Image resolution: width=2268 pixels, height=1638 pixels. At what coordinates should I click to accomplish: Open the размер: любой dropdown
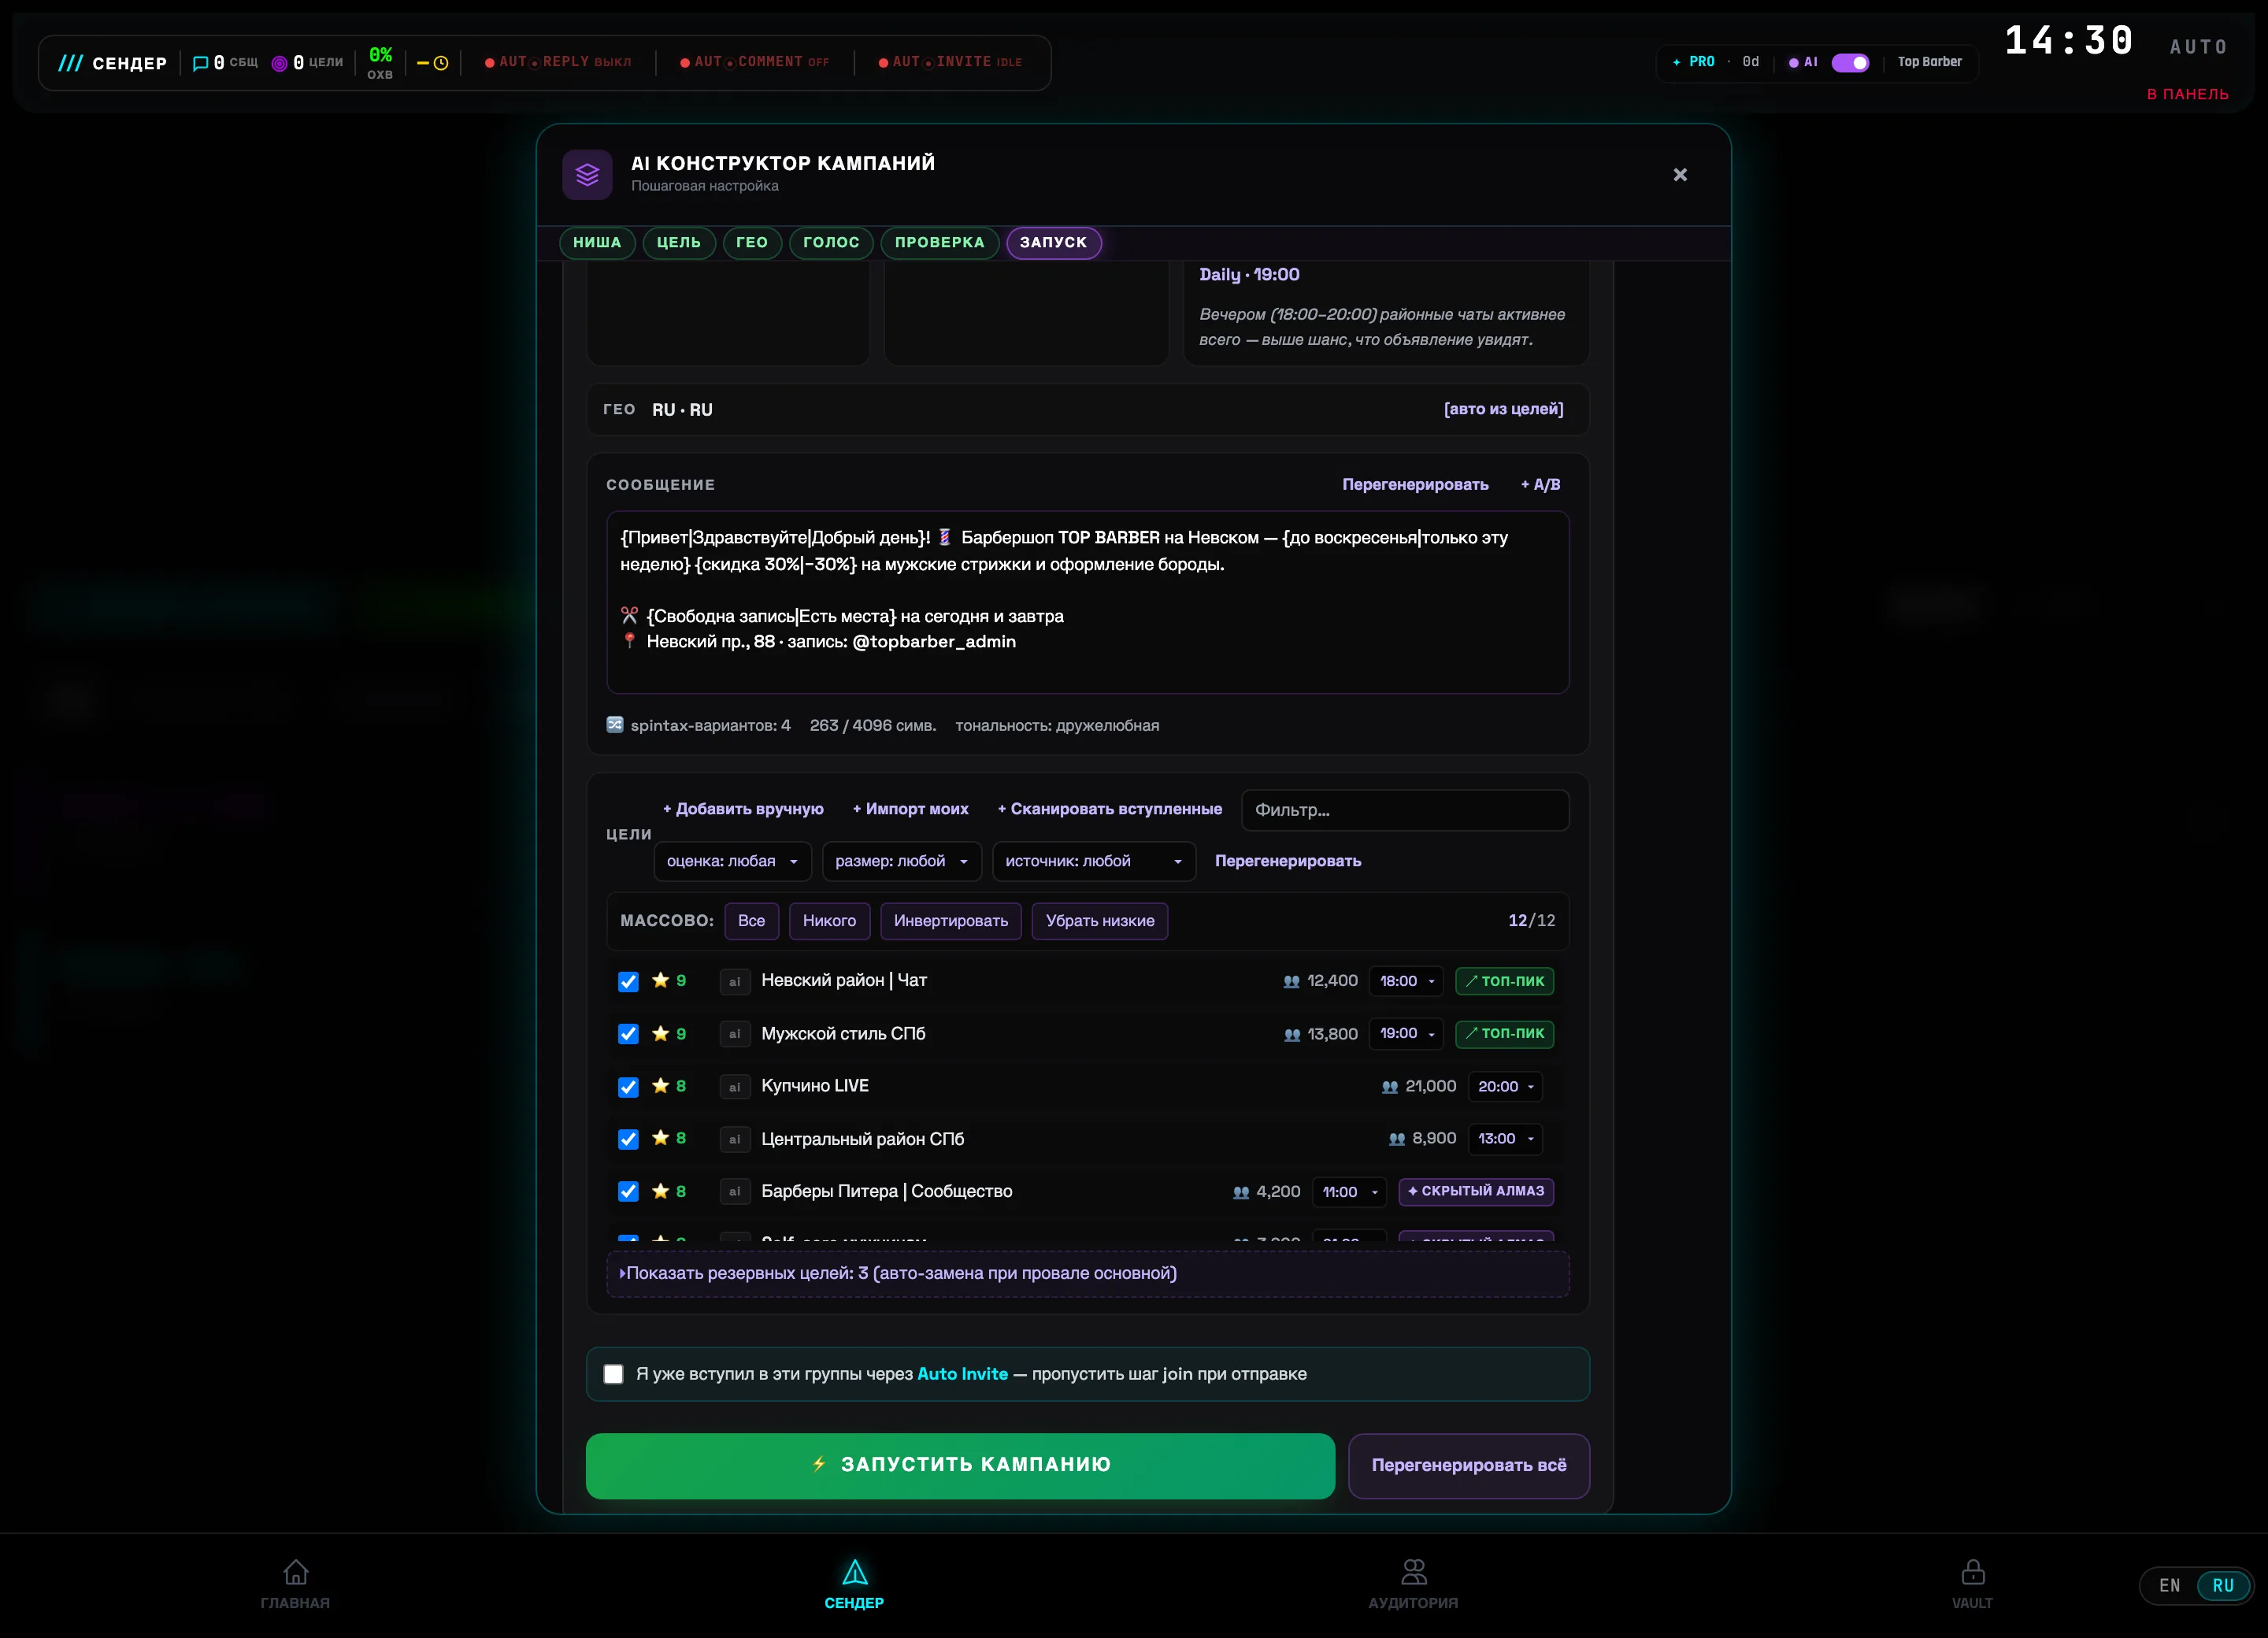click(901, 861)
